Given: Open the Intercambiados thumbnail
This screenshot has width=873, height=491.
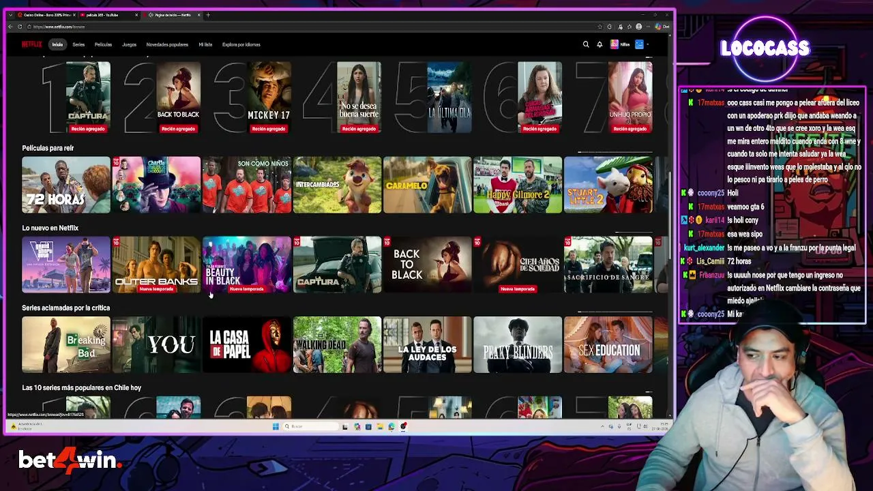Looking at the screenshot, I should [337, 185].
